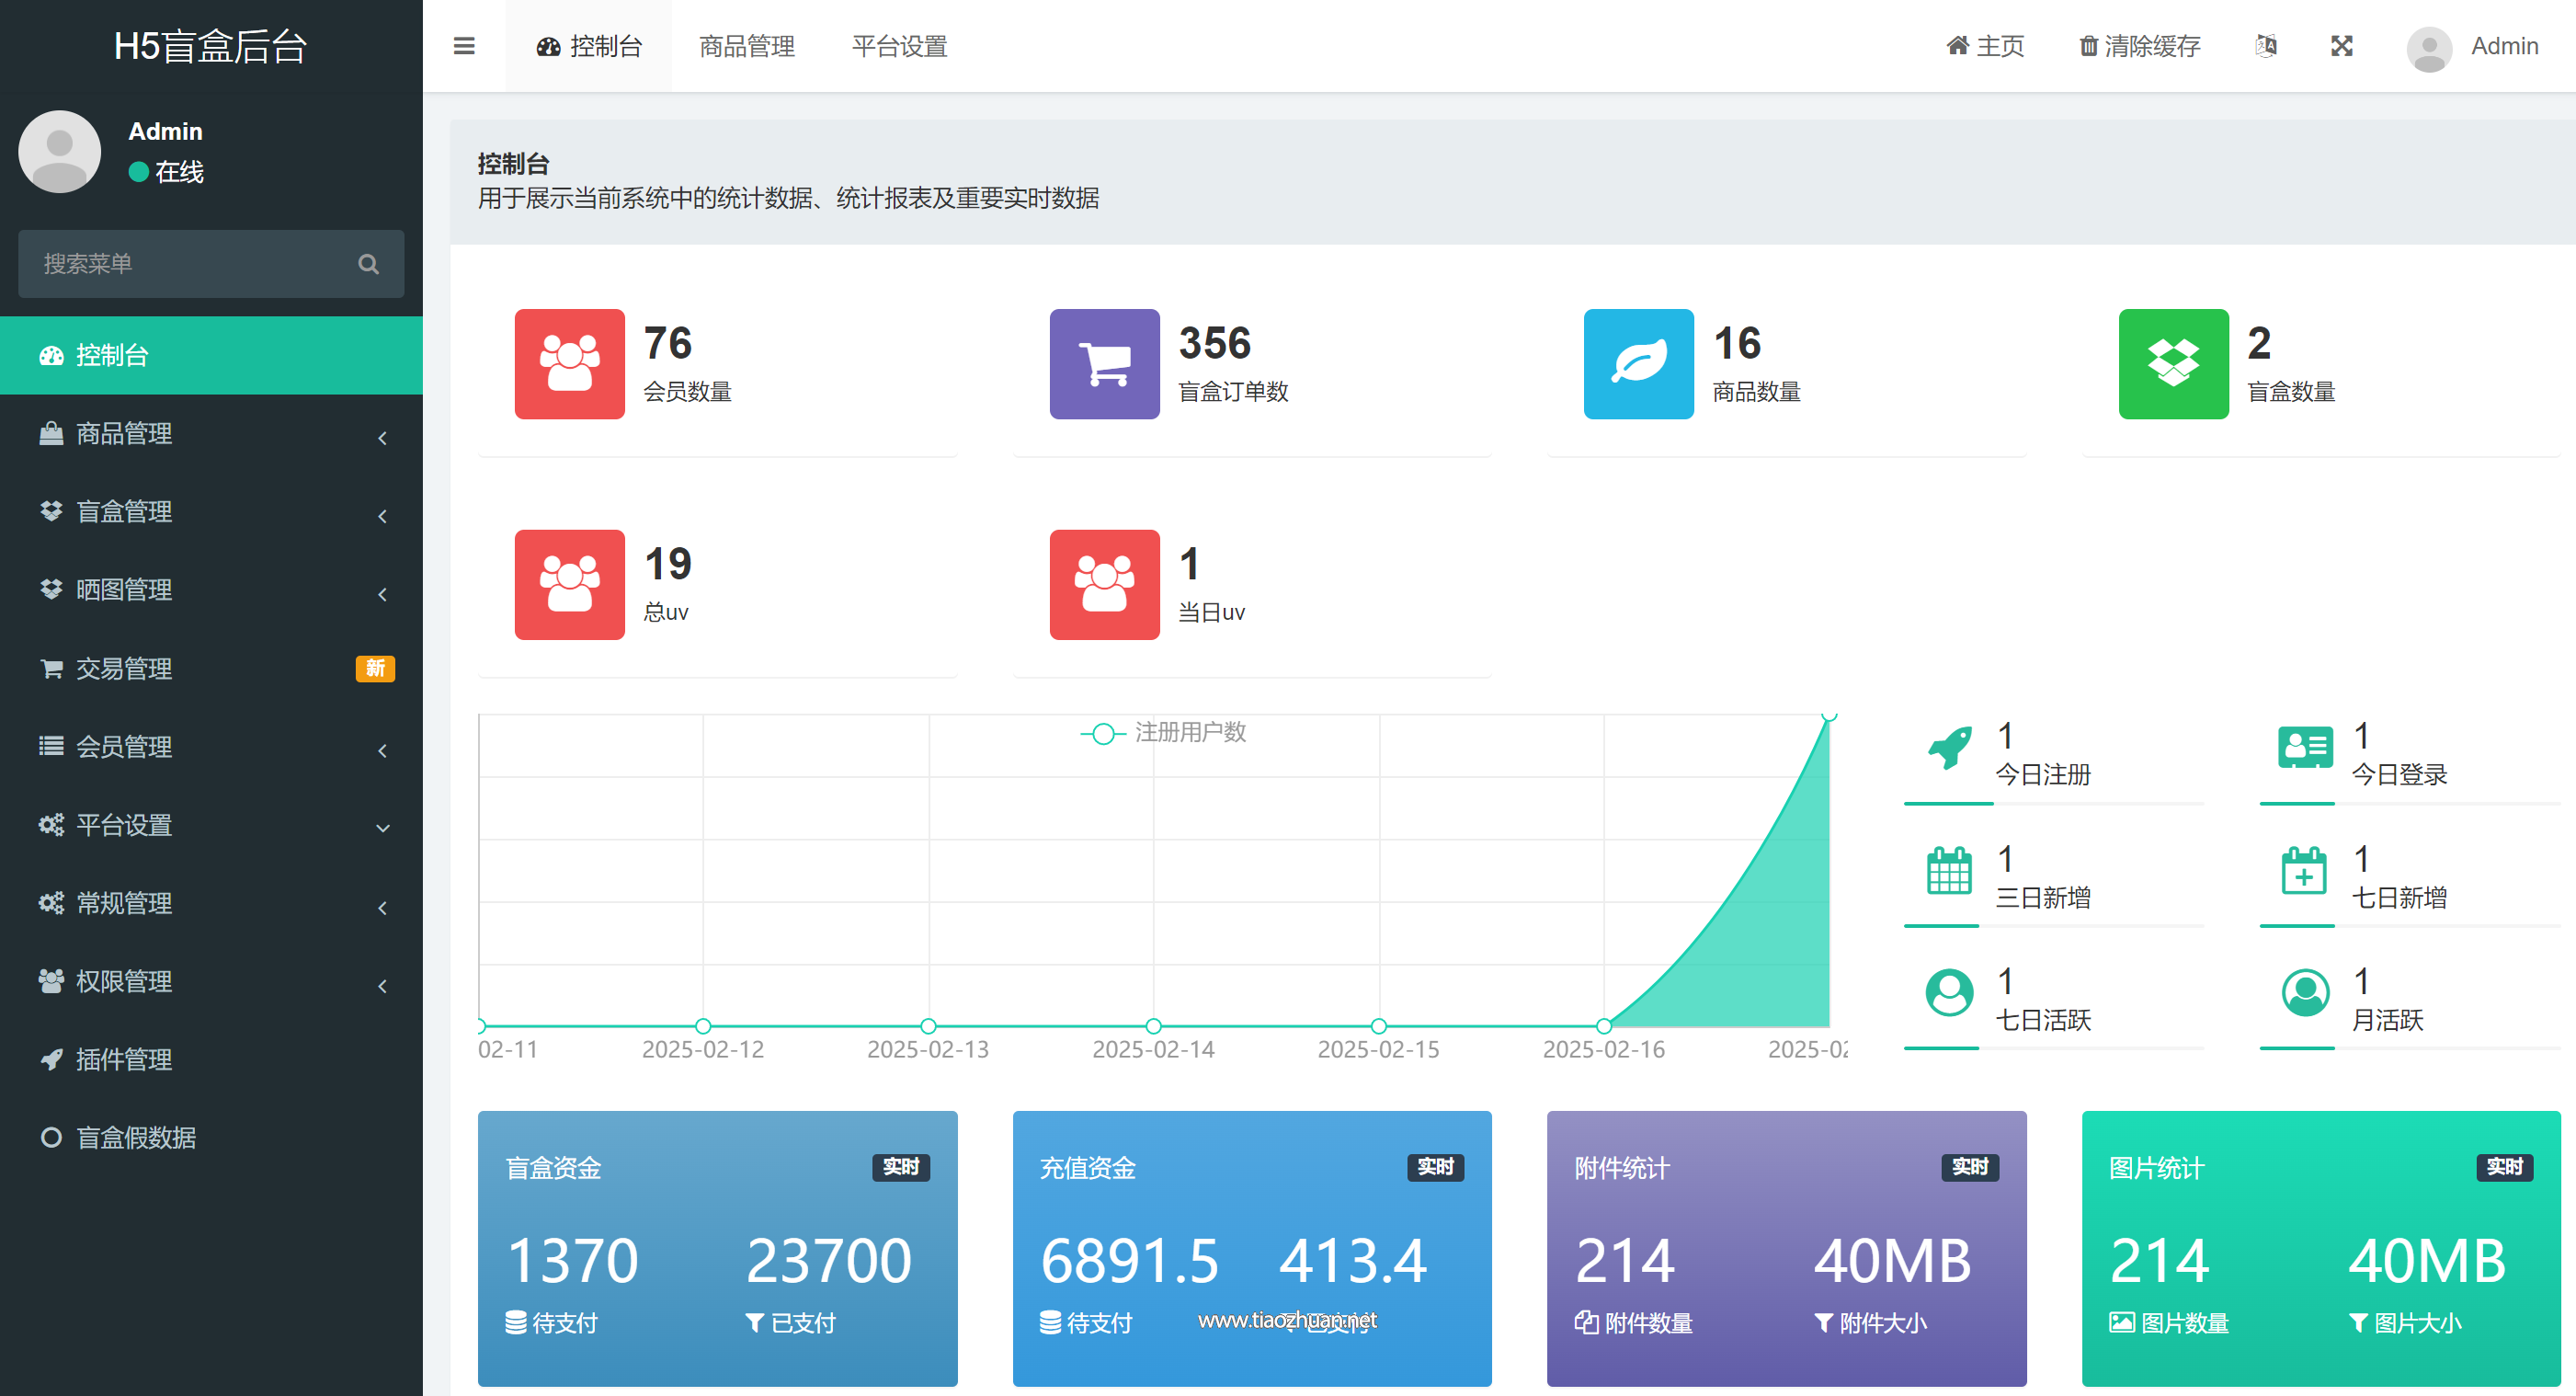The height and width of the screenshot is (1396, 2576).
Task: Expand the 平台设置 sidebar section
Action: tap(211, 825)
